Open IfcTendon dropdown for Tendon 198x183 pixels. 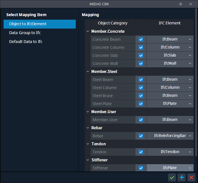pyautogui.click(x=170, y=152)
